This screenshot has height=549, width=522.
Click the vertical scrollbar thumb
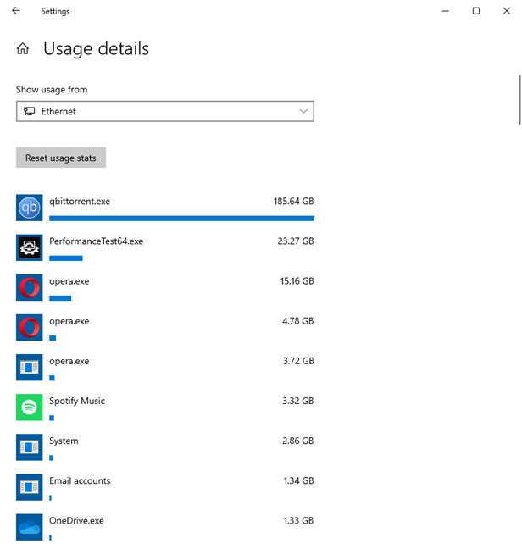click(x=520, y=99)
